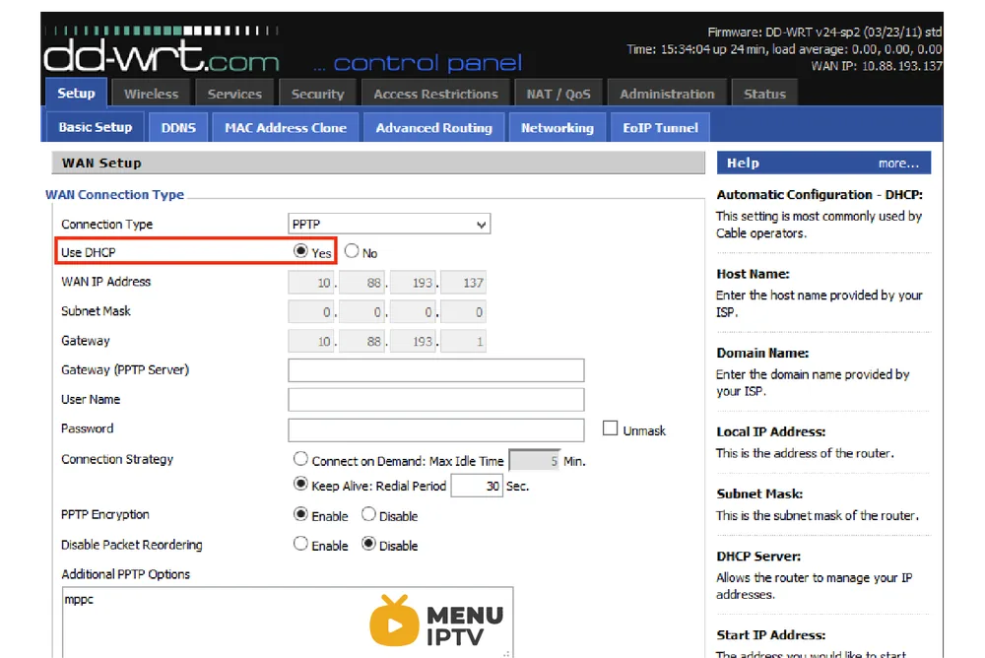
Task: Click Additional PPTP Options text area
Action: [x=287, y=623]
